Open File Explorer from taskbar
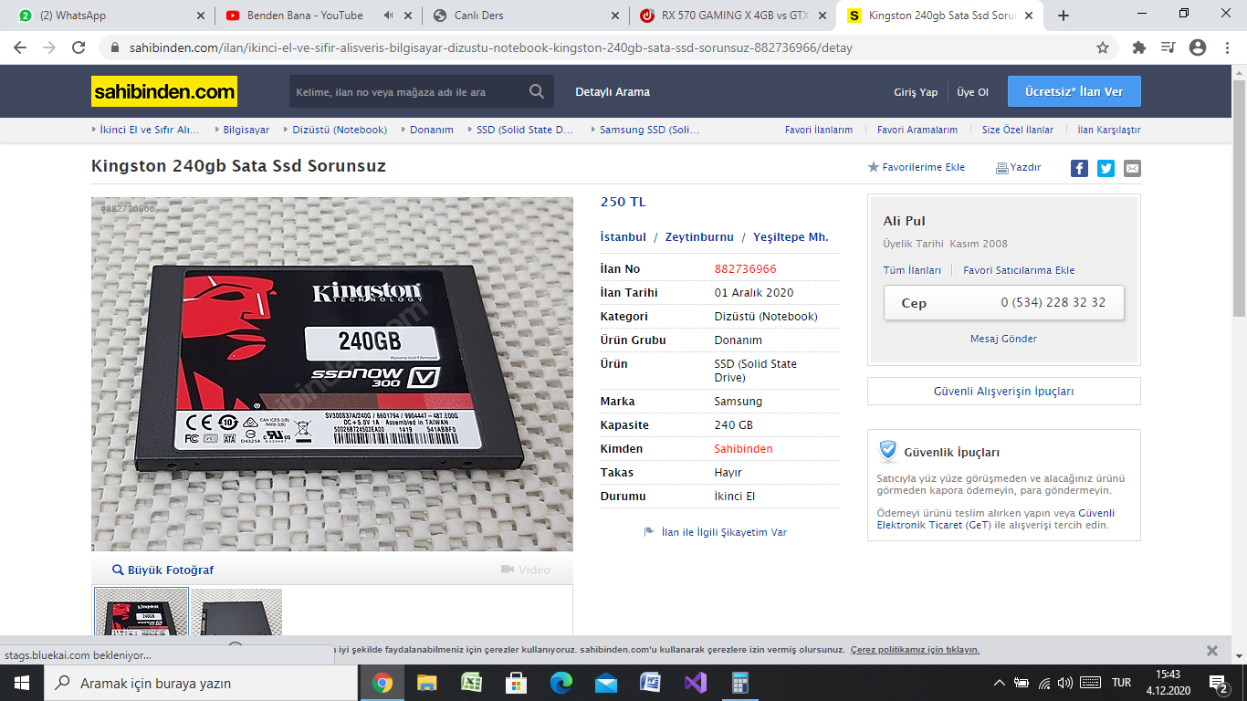The image size is (1247, 701). (x=426, y=683)
